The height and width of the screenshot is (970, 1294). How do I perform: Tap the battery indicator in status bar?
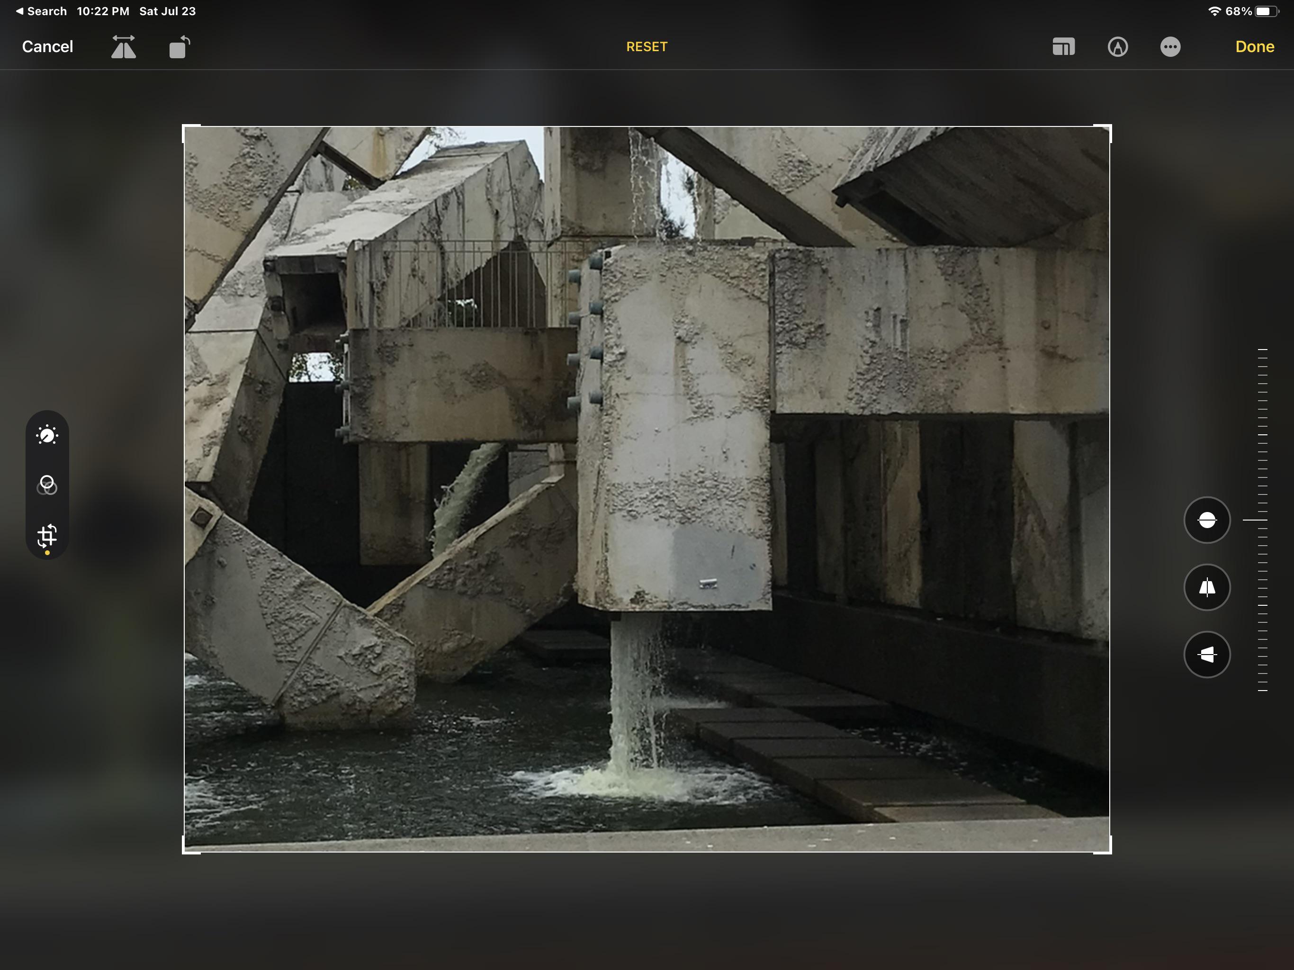click(x=1266, y=11)
